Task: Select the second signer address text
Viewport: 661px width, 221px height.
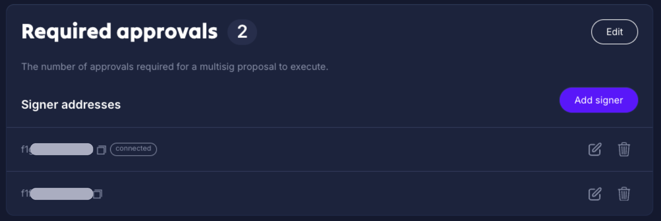Action: [57, 194]
